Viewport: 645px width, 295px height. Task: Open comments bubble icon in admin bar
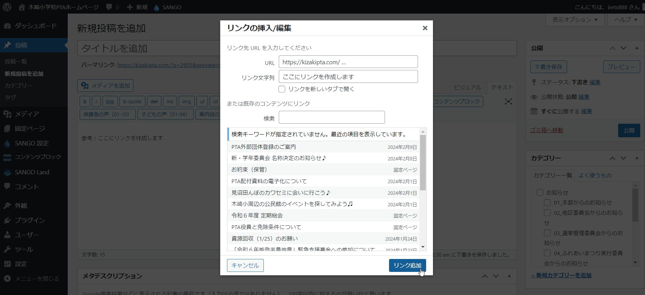point(109,7)
